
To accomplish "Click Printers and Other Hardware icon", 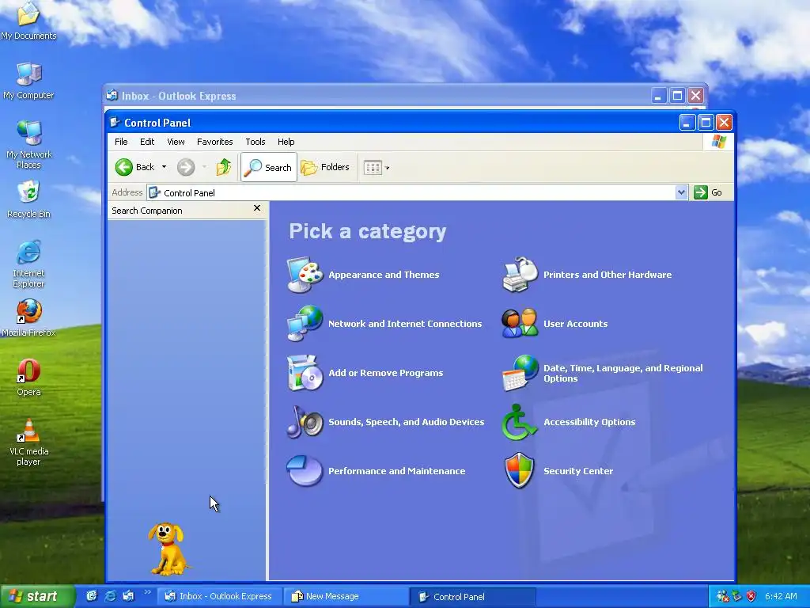I will [520, 275].
